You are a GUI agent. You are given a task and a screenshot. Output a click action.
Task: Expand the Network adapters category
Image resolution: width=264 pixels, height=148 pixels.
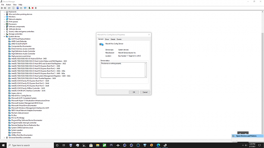click(x=4, y=19)
